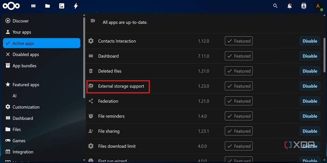Disable the Dashboard app
The width and height of the screenshot is (327, 163).
click(310, 56)
